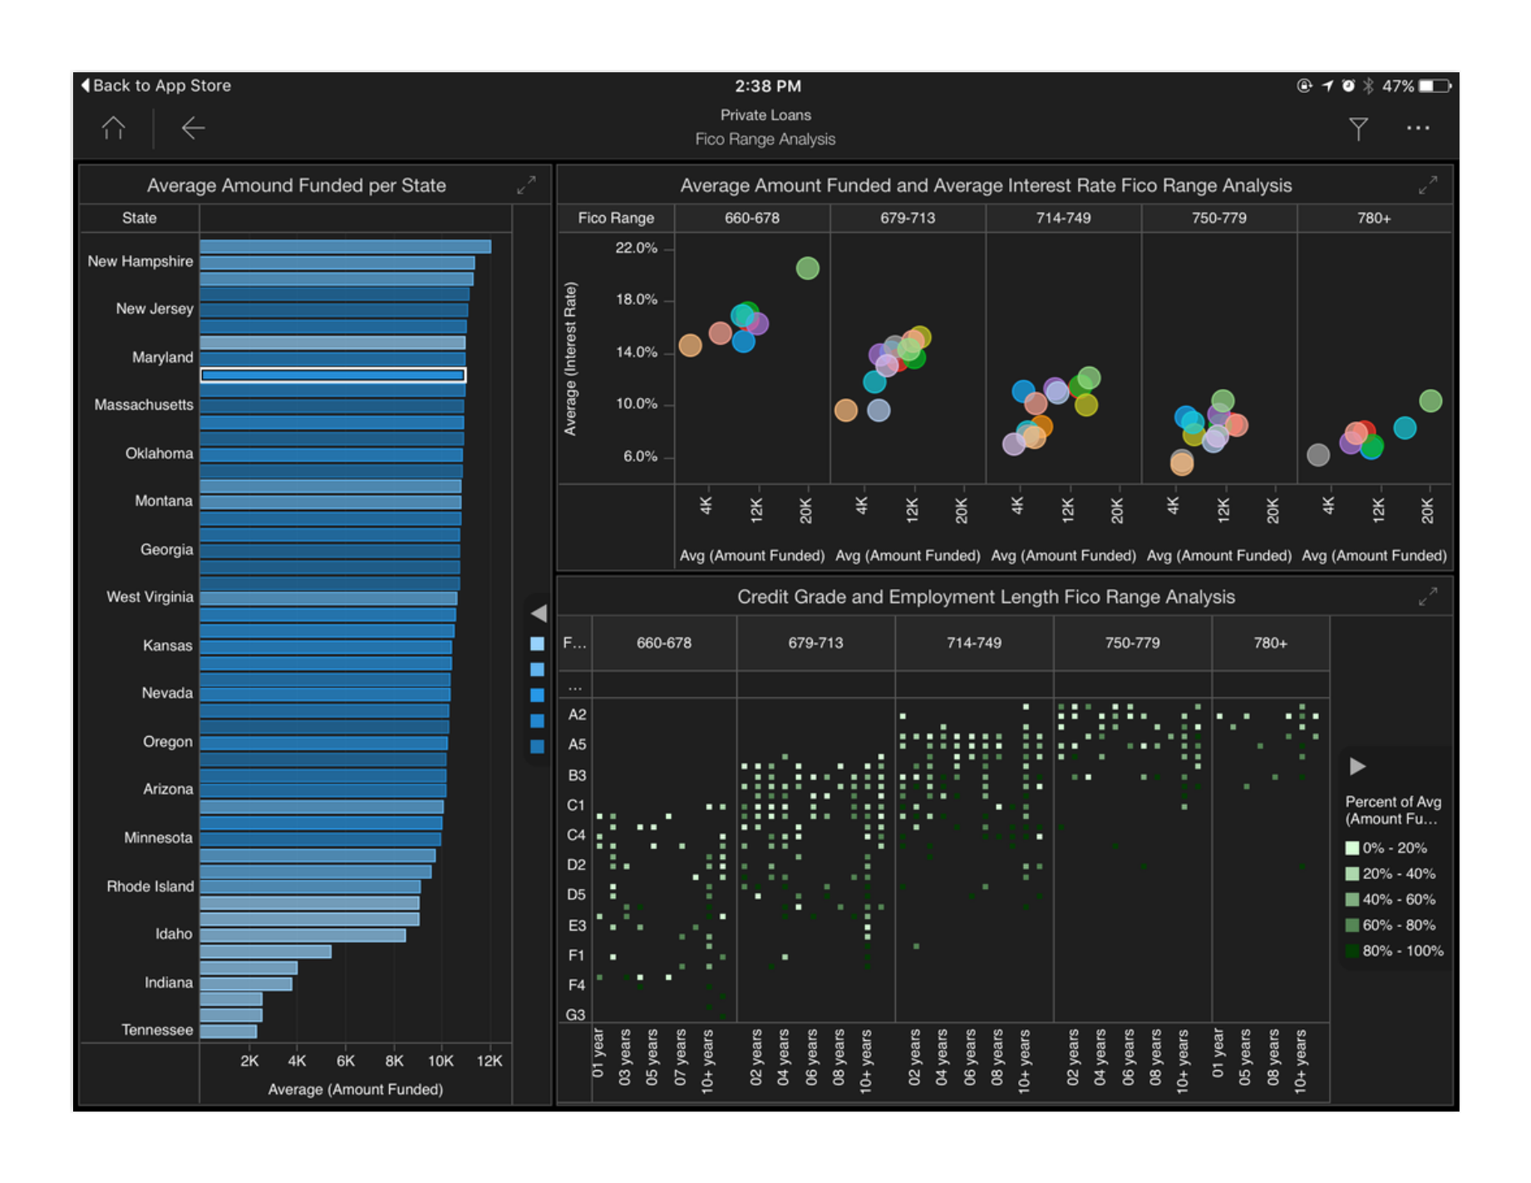Tap the back arrow in toolbar
Screen dimensions: 1531x1183
(x=193, y=128)
